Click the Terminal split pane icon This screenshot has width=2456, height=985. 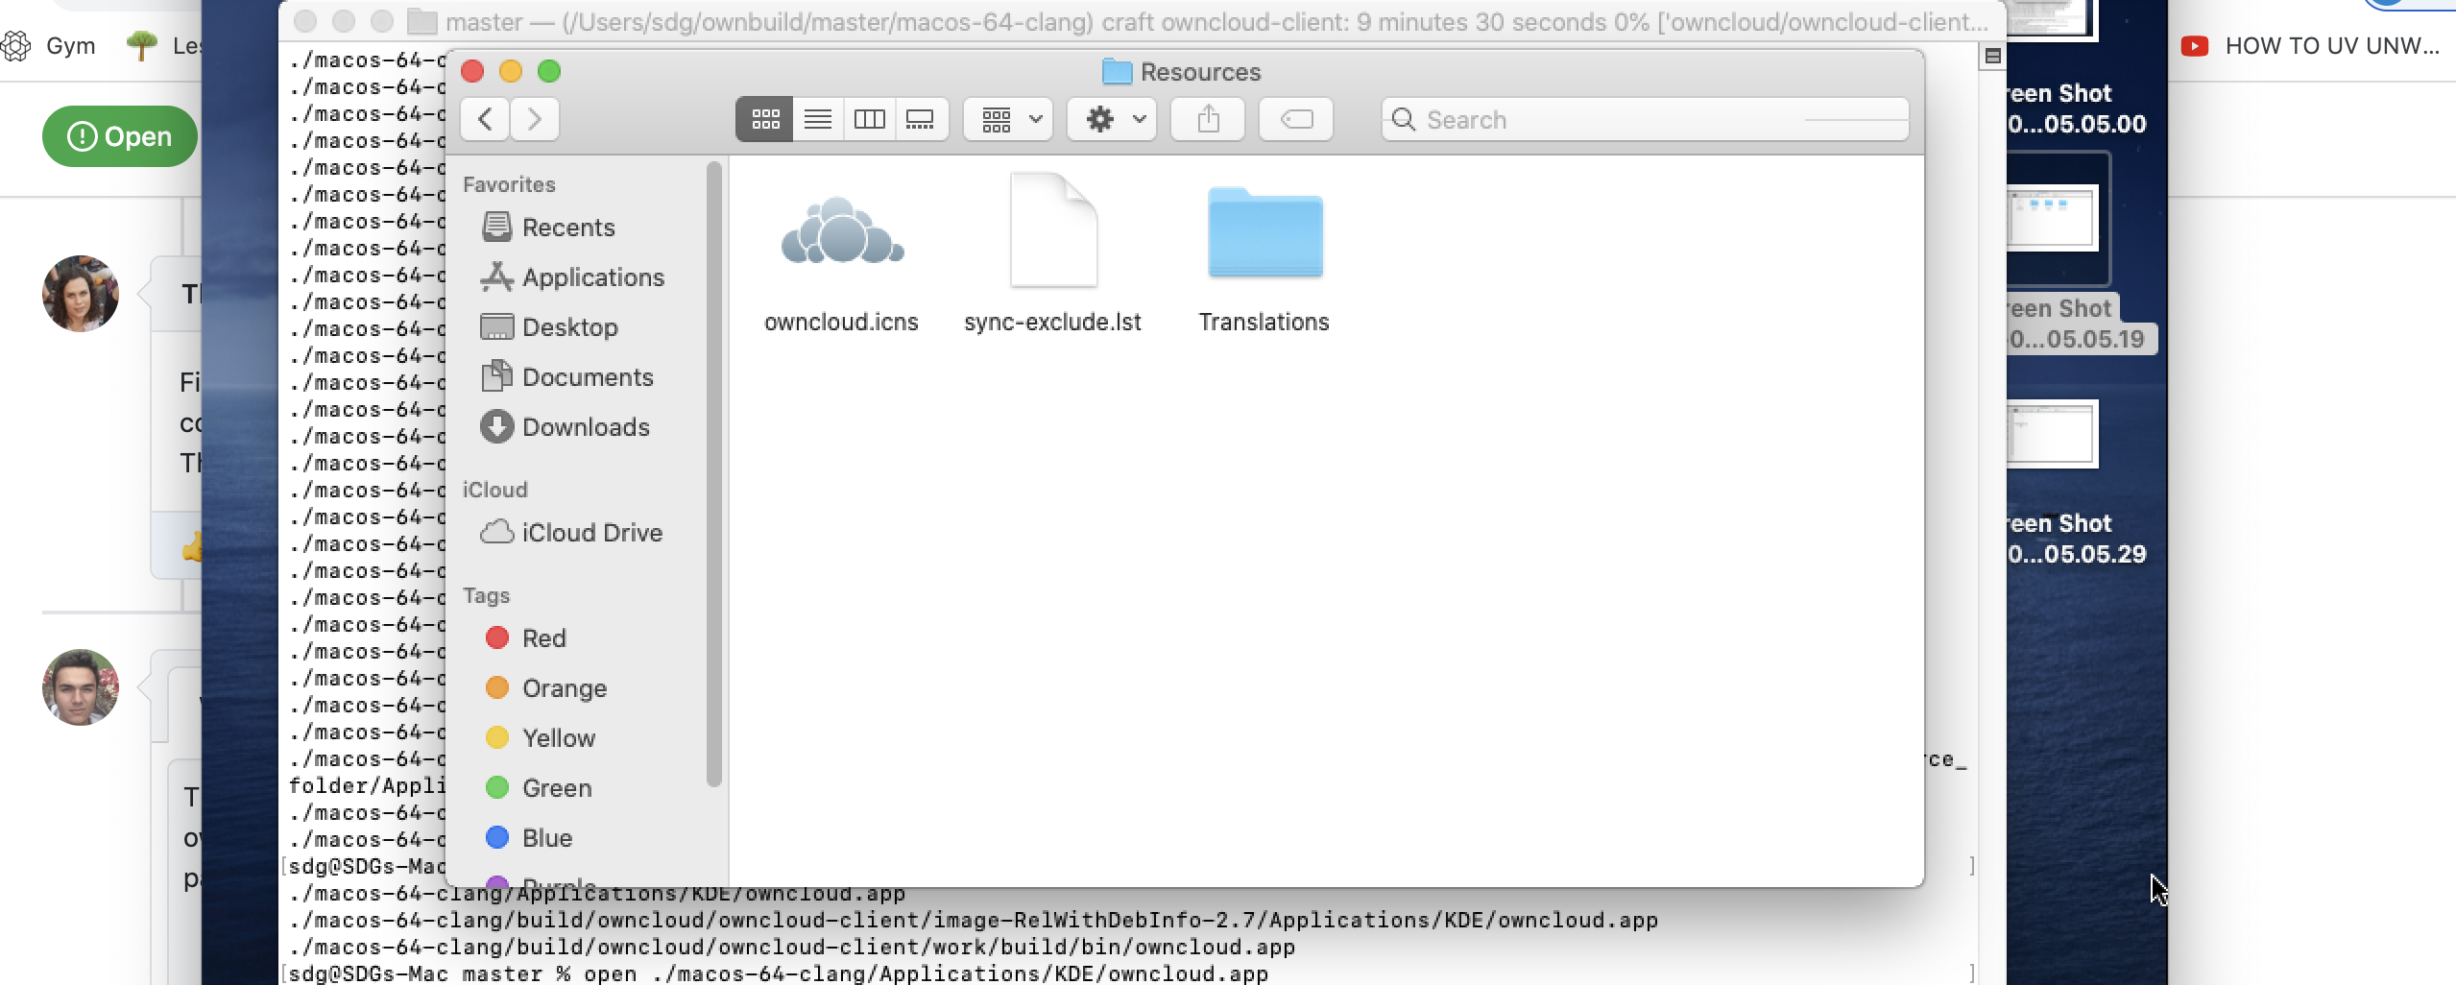tap(1993, 57)
